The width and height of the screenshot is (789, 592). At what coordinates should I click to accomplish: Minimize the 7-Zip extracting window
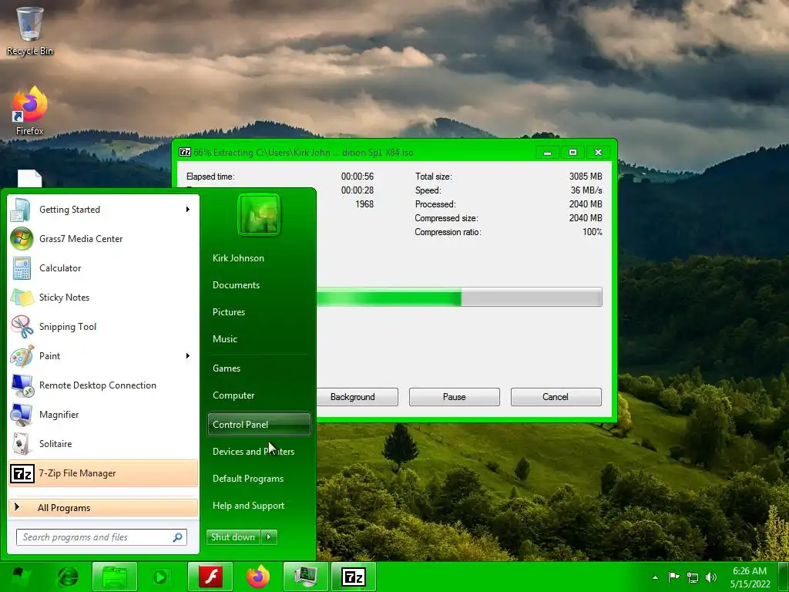[x=548, y=153]
